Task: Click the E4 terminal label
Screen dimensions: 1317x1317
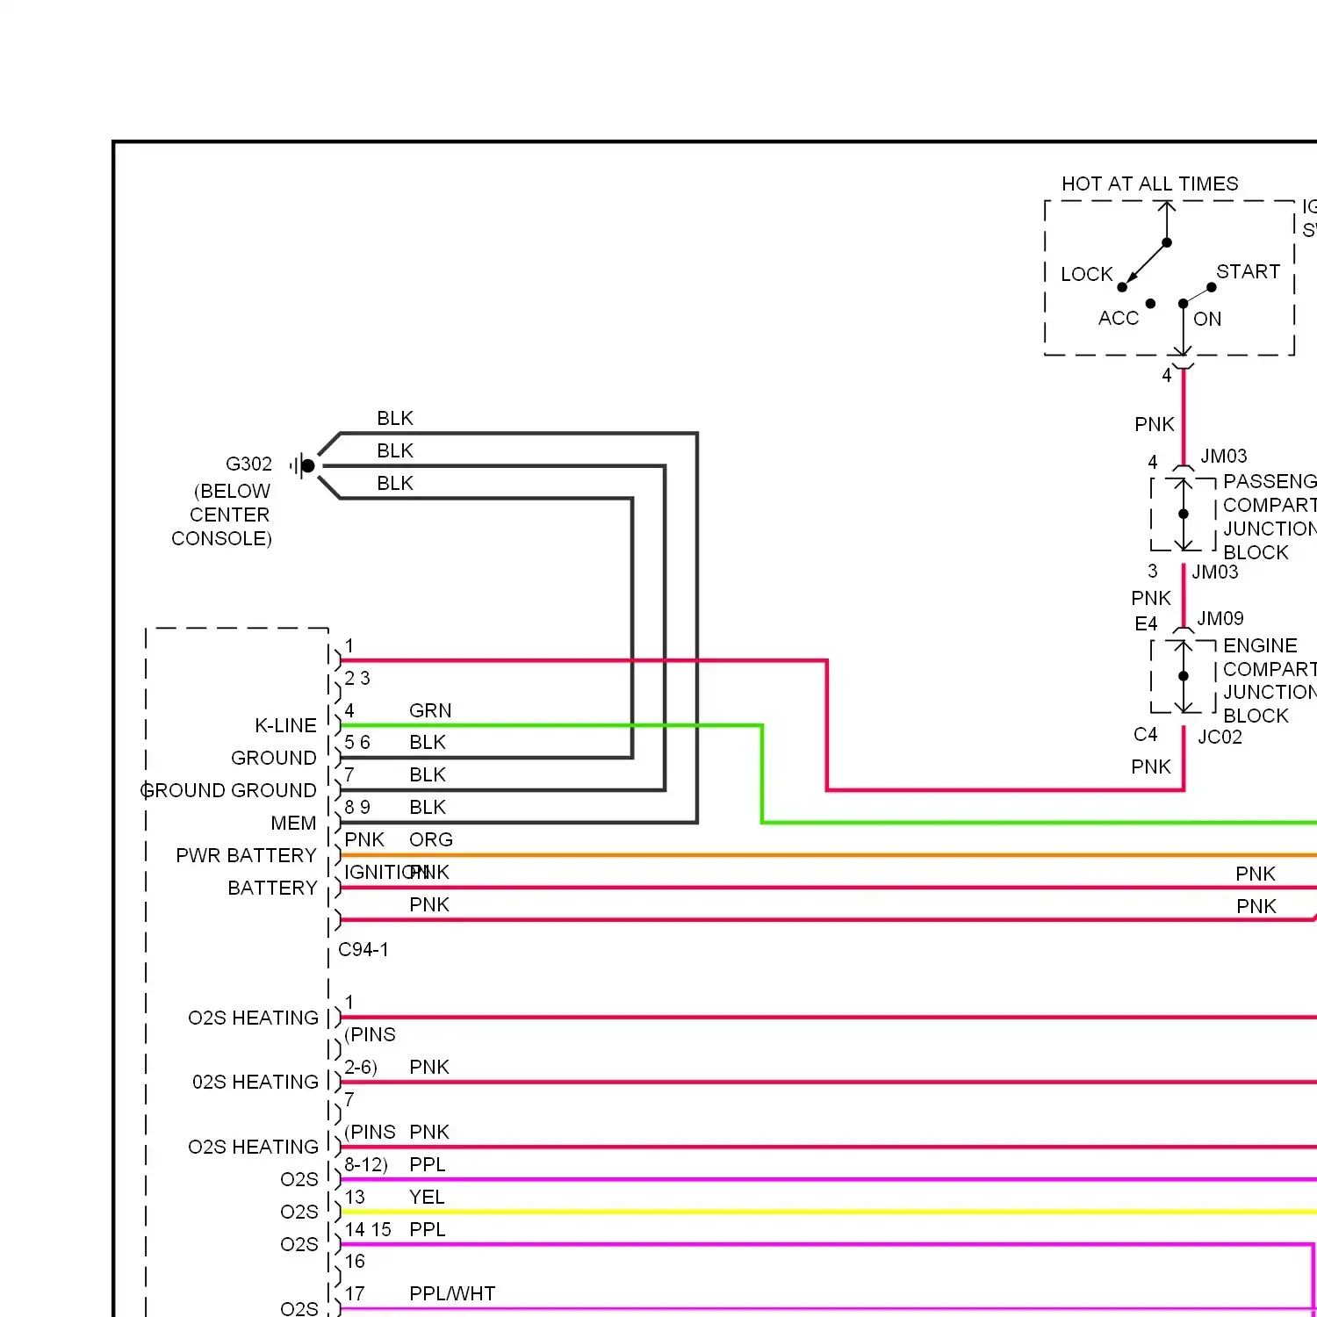Action: (x=1146, y=623)
